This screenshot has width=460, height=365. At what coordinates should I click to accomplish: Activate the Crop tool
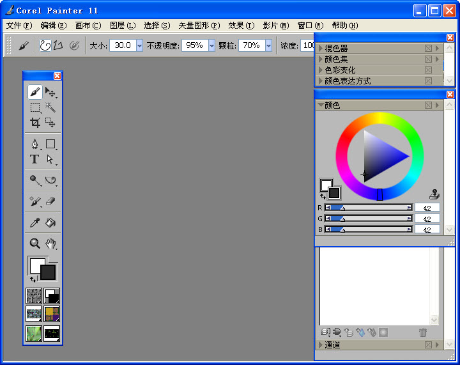[x=35, y=122]
